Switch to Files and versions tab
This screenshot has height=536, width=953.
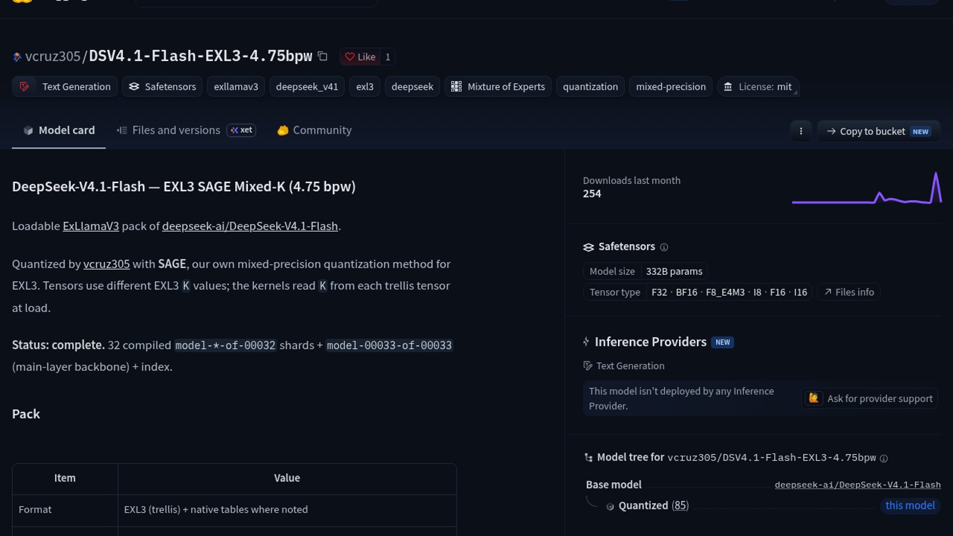pyautogui.click(x=169, y=130)
